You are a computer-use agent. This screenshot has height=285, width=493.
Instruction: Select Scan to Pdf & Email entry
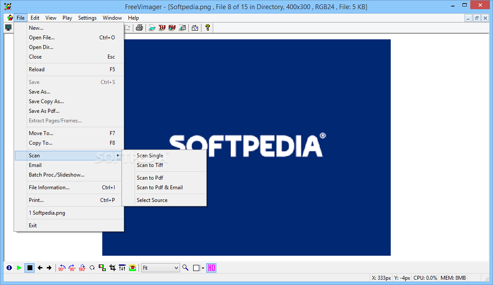coord(164,188)
